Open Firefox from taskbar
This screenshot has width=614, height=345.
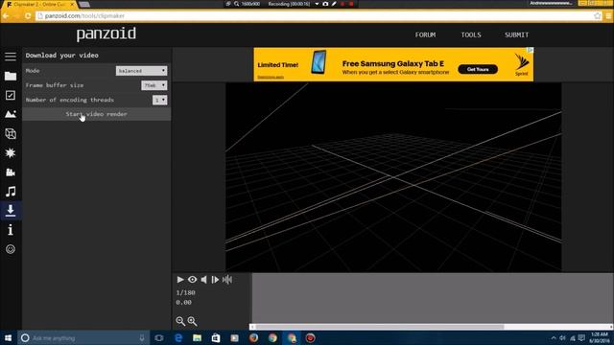click(253, 338)
